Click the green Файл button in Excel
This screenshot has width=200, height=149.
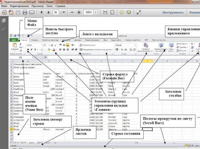(x=14, y=40)
